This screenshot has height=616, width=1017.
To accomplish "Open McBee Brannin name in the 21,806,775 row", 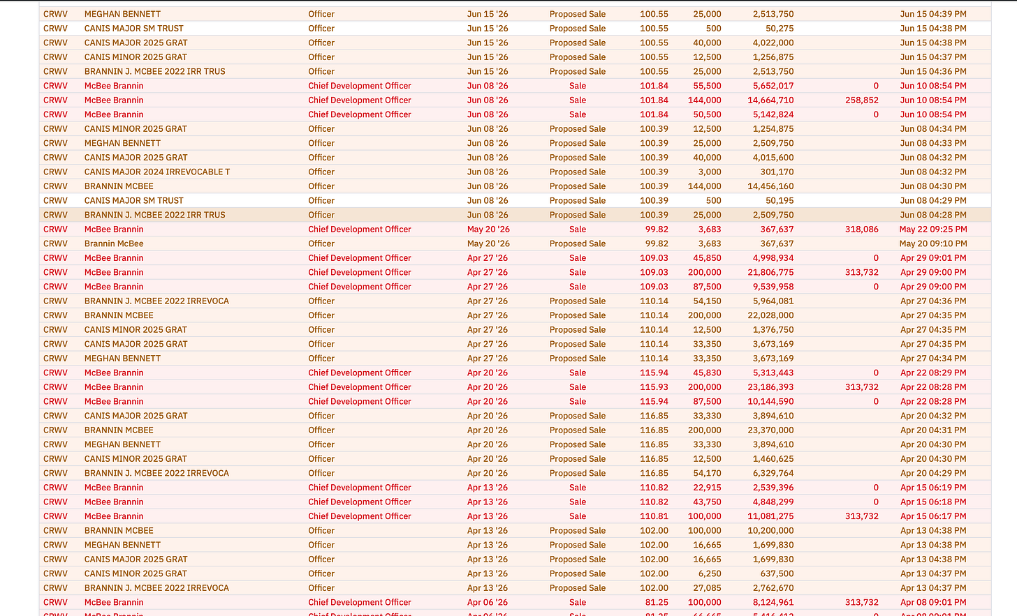I will tap(114, 272).
